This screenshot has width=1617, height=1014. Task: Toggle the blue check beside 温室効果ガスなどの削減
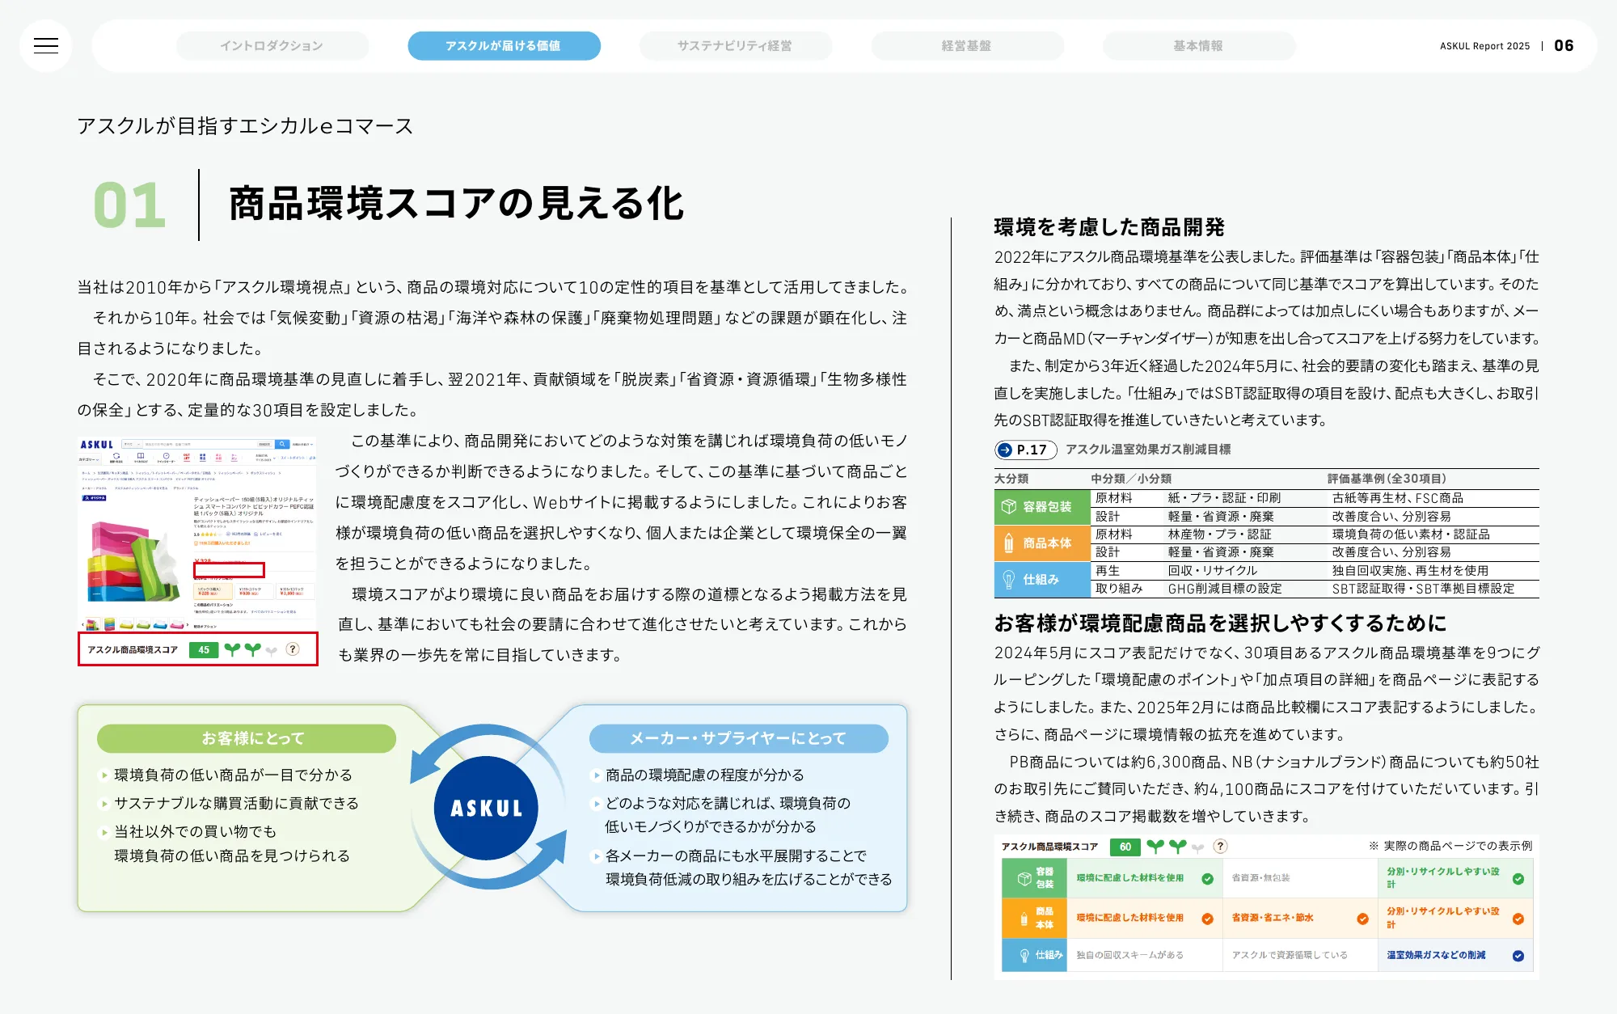click(x=1518, y=956)
